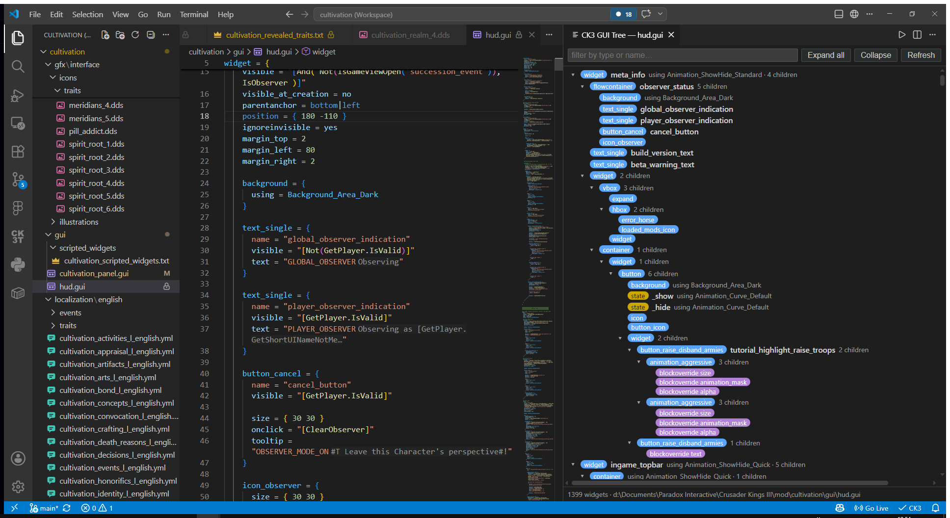Expand the events folder
Screen dimensions: 950x518
(x=53, y=312)
